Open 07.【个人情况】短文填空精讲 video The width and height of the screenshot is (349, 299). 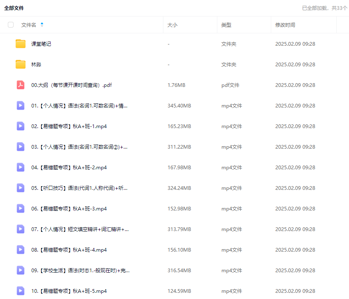point(80,229)
